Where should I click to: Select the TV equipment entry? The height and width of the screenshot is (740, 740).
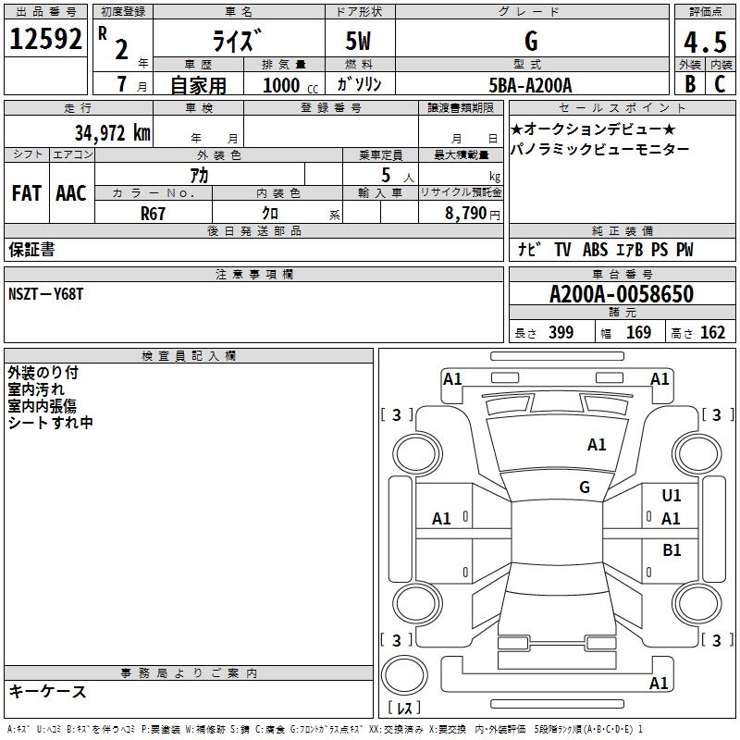pos(562,249)
